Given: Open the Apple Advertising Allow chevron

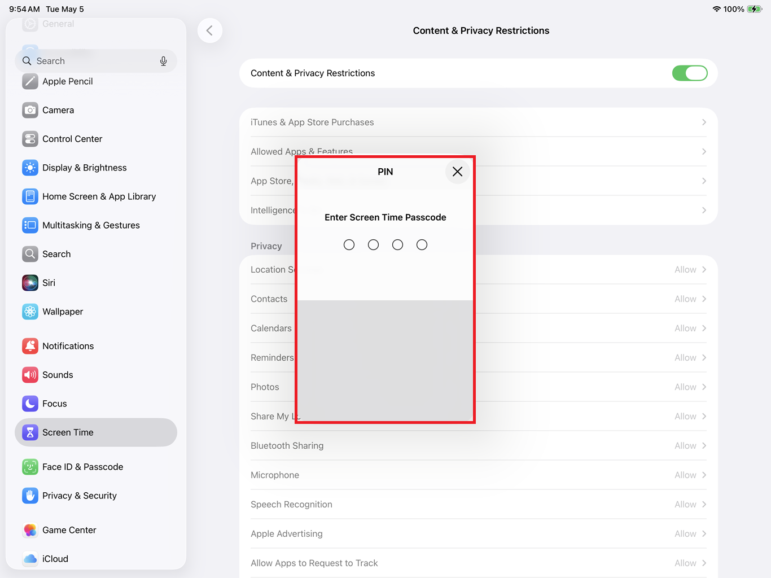Looking at the screenshot, I should tap(704, 534).
